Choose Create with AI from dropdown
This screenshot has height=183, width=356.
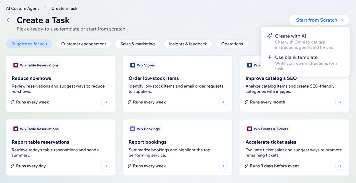pos(290,36)
